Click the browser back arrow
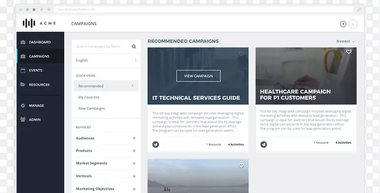Screen dimensions: 380x193 pos(43,9)
